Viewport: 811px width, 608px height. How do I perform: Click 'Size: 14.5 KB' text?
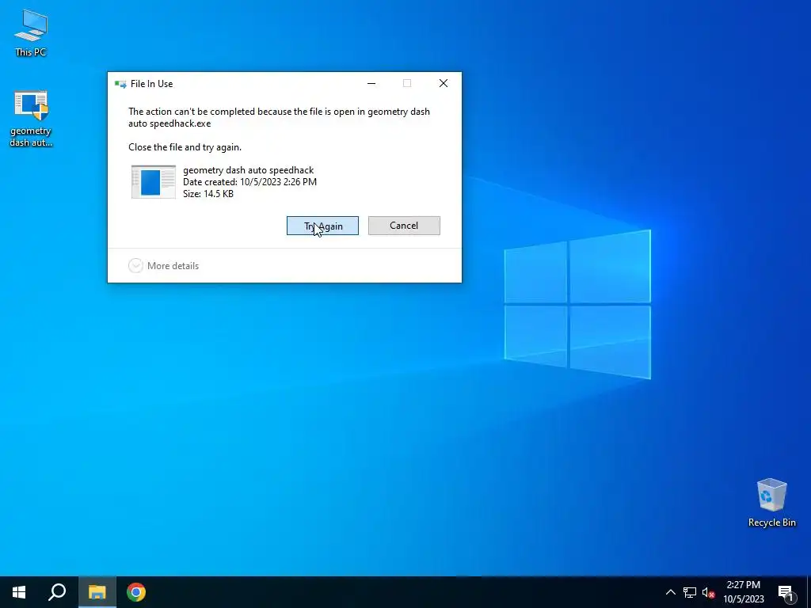coord(208,194)
